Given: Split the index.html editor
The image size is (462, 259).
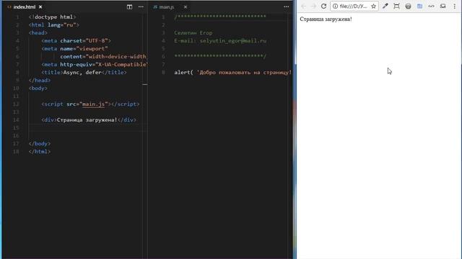Looking at the screenshot, I should (129, 6).
